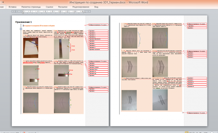Select the final tilted staircase drawing image

pyautogui.click(x=160, y=100)
